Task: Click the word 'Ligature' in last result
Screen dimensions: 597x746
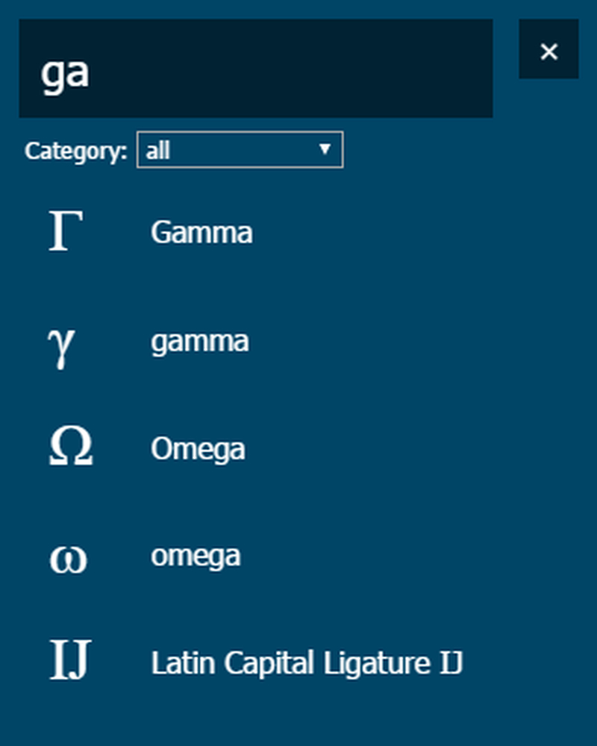Action: click(x=377, y=664)
